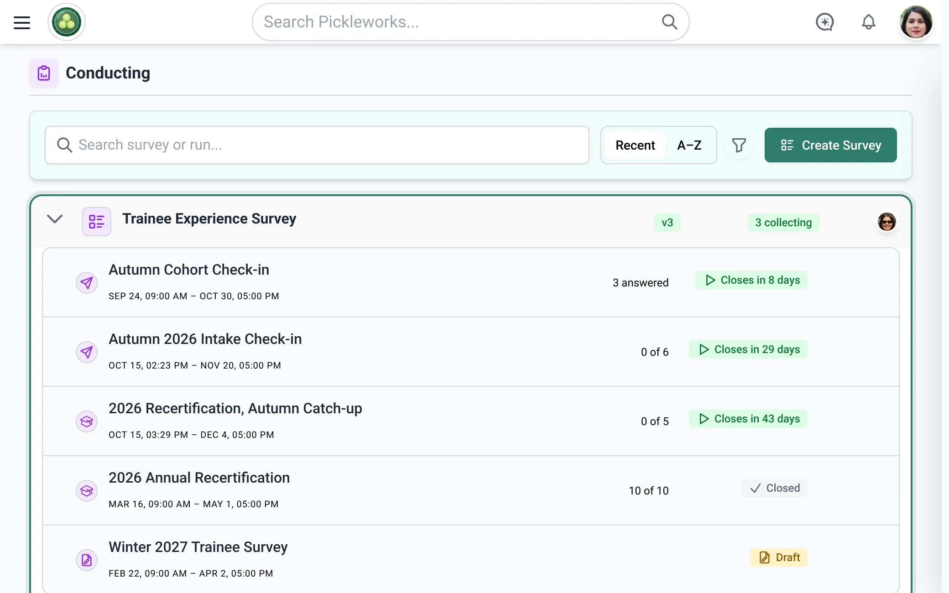Click the Pickleworks logo icon

[67, 22]
